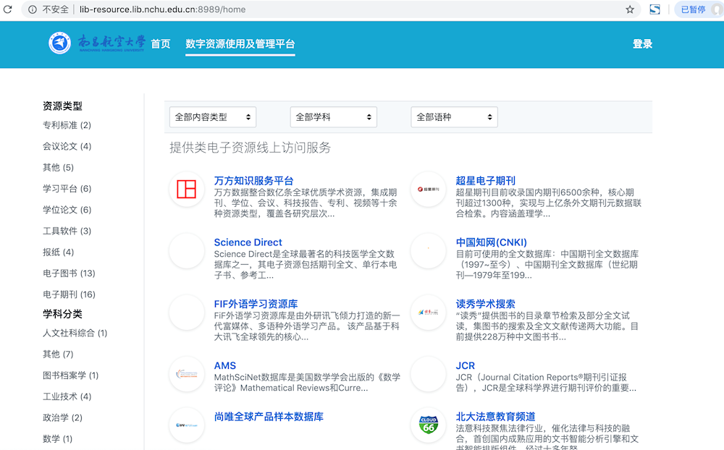Bookmark this page with the star icon
The image size is (724, 450).
(630, 9)
